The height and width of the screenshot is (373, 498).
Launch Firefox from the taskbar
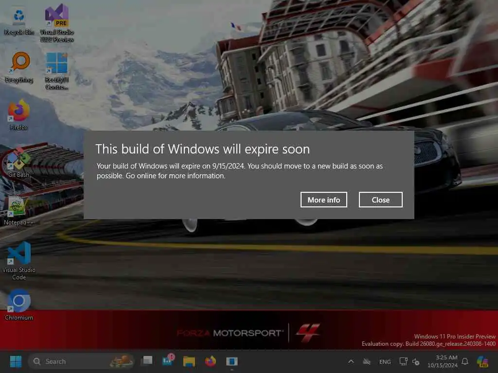coord(210,361)
